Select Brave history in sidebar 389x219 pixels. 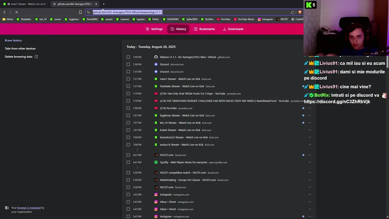click(x=13, y=40)
